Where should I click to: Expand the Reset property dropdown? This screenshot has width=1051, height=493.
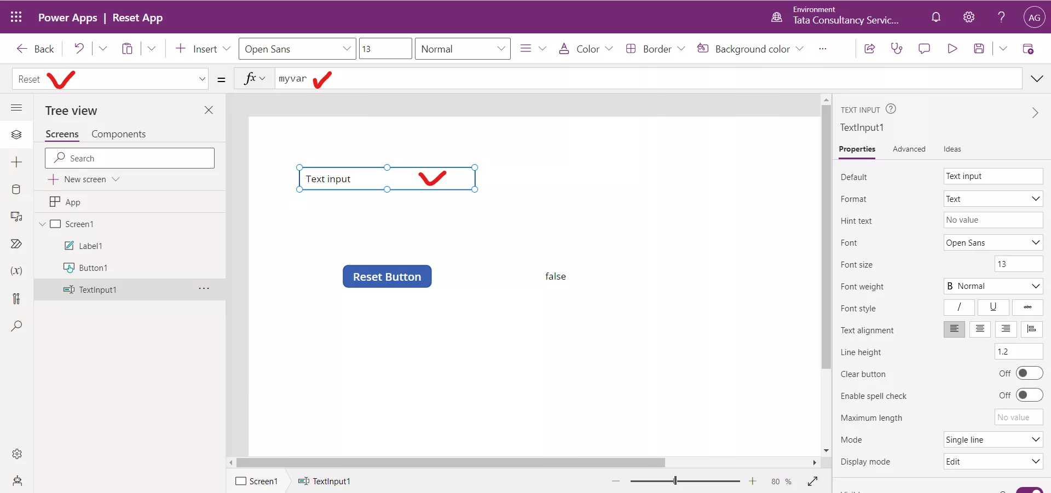tap(202, 79)
